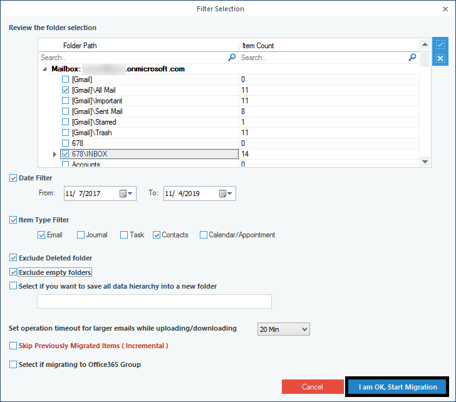Collapse the Mailbox tree node

(44, 69)
